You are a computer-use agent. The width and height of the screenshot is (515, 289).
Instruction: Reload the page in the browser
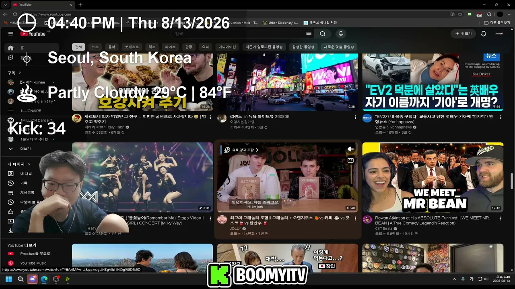point(15,14)
